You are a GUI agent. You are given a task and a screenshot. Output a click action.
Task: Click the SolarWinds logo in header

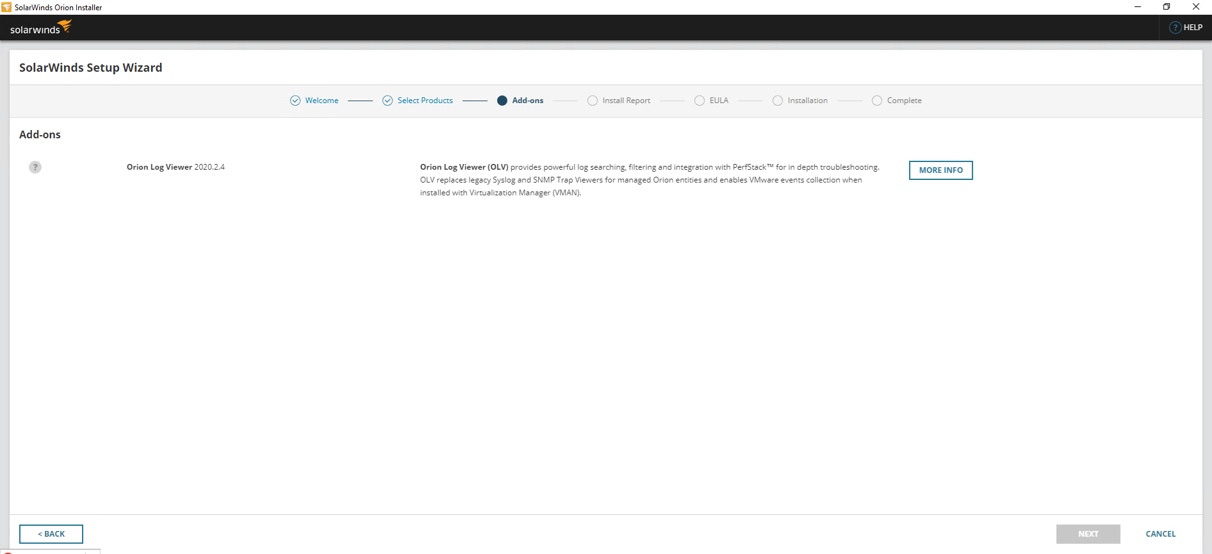pos(40,28)
